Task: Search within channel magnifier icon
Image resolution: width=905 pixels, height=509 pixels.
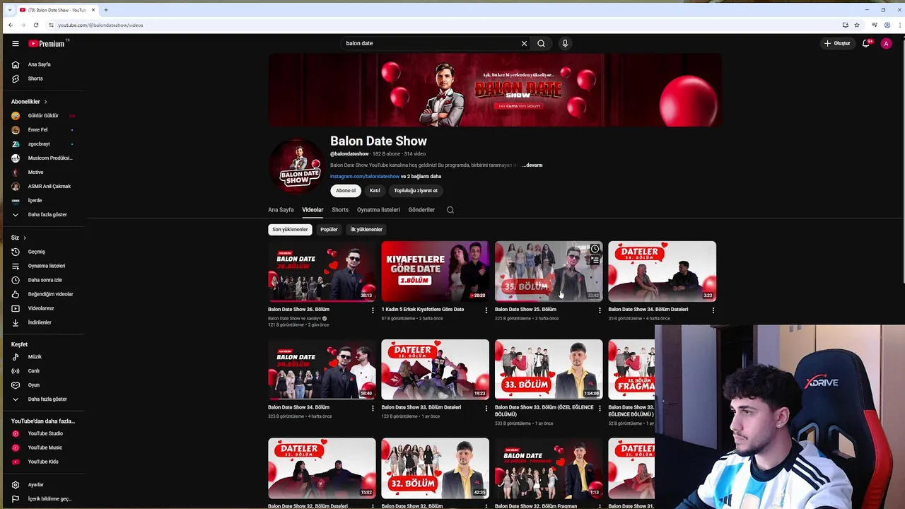Action: pos(450,210)
